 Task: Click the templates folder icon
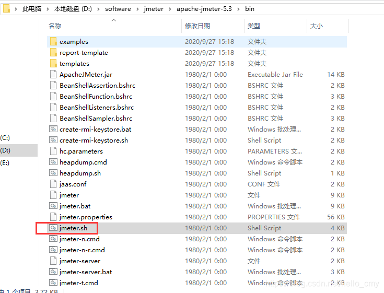click(x=53, y=64)
